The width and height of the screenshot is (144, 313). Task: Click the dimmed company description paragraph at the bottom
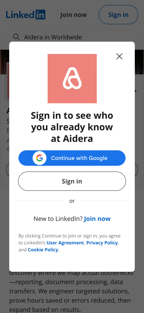point(72,291)
